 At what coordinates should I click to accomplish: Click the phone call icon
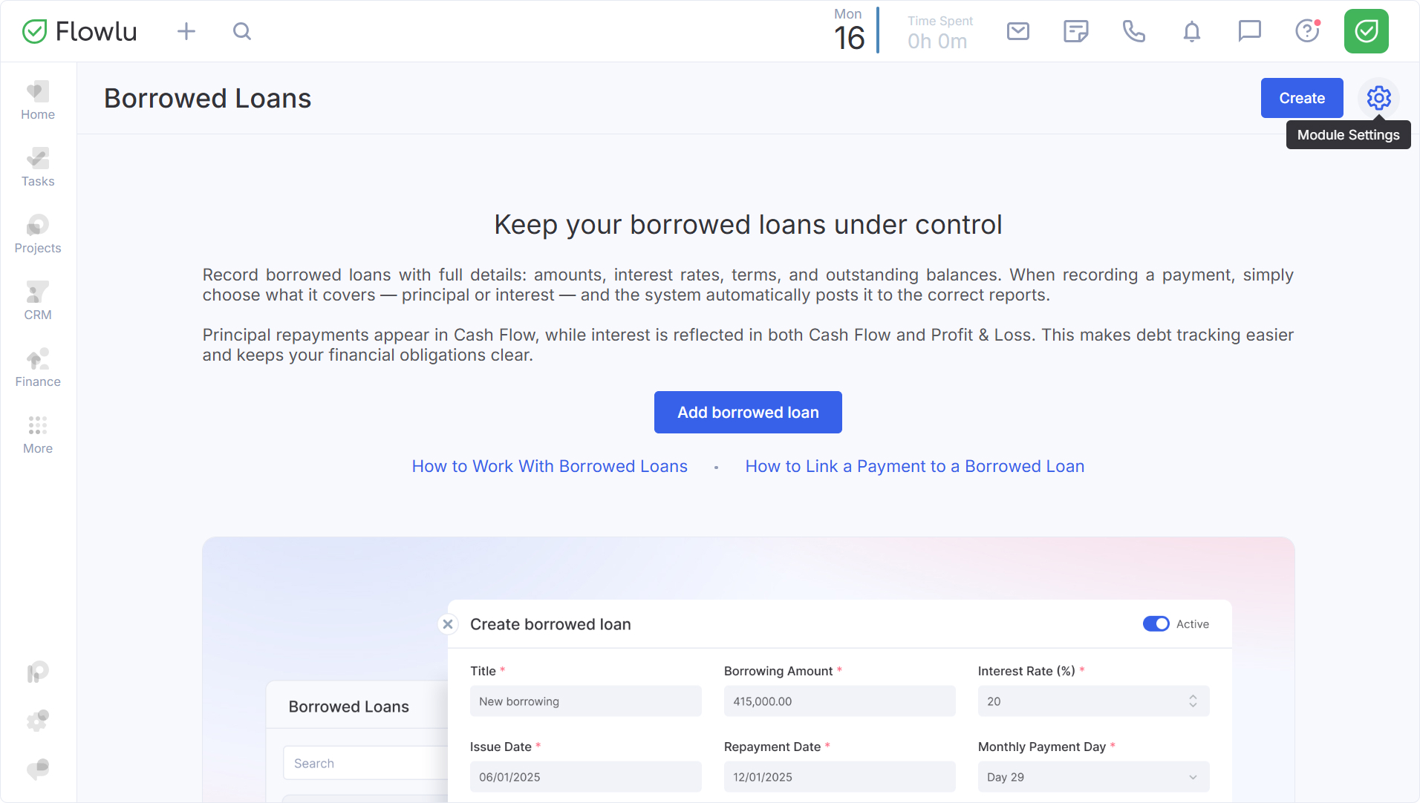1133,31
